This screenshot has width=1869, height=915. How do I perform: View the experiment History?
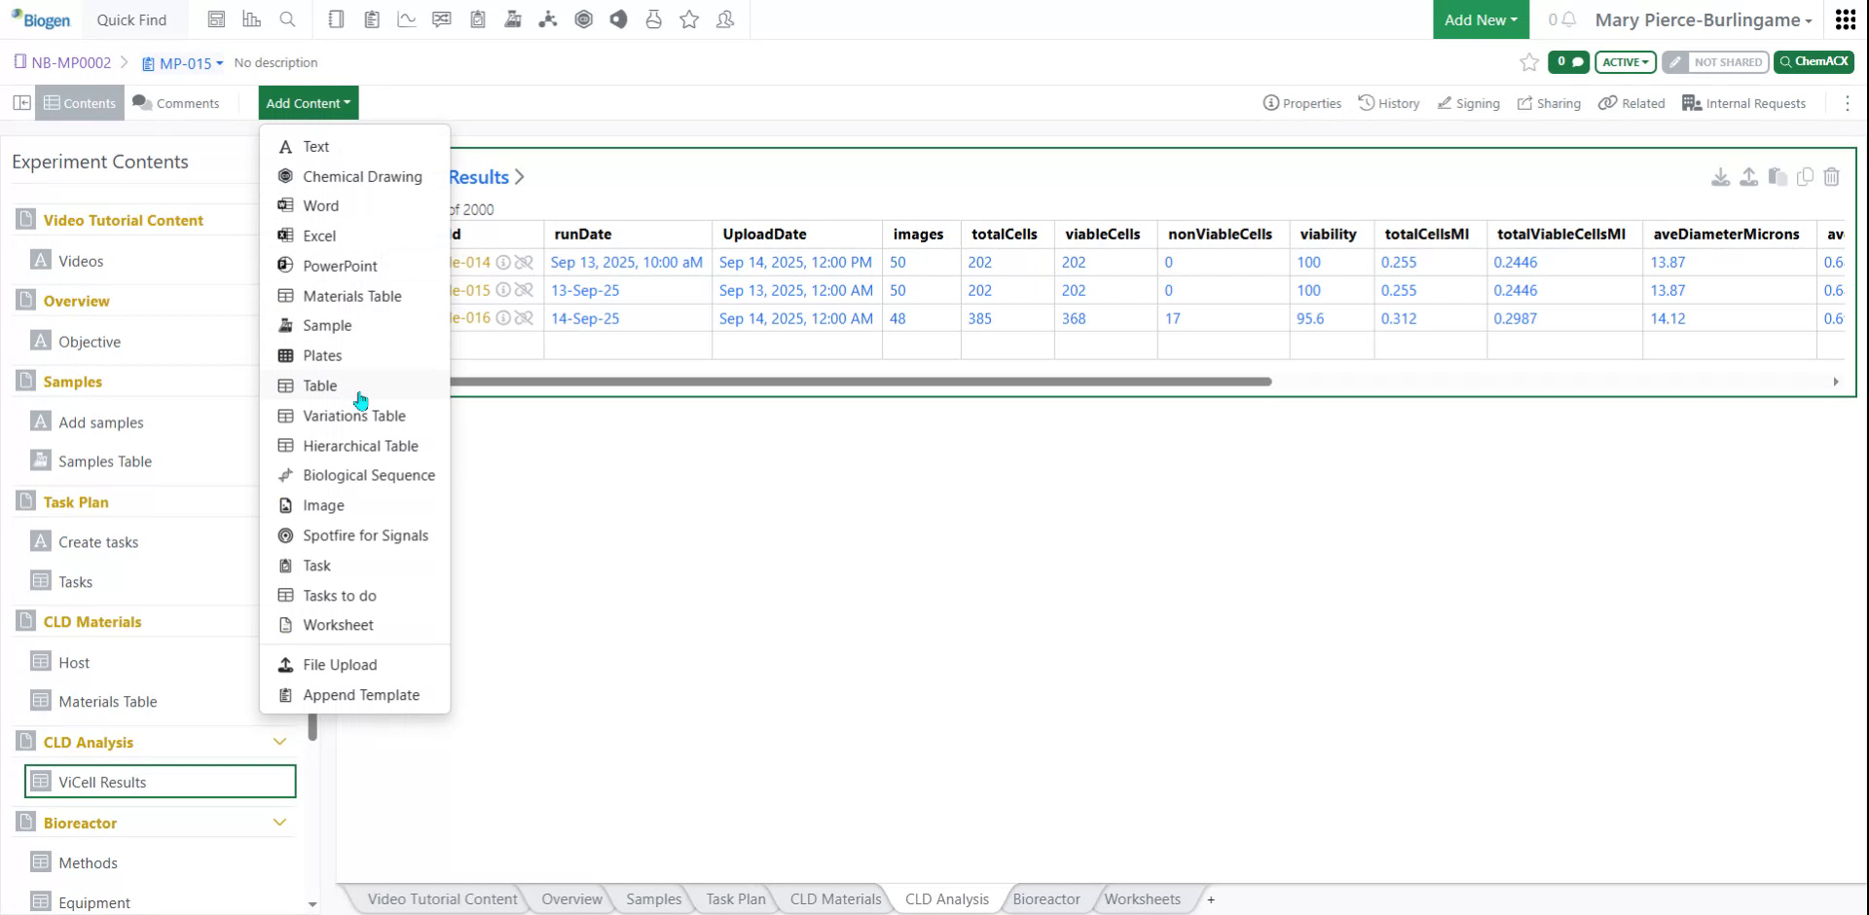click(1389, 102)
